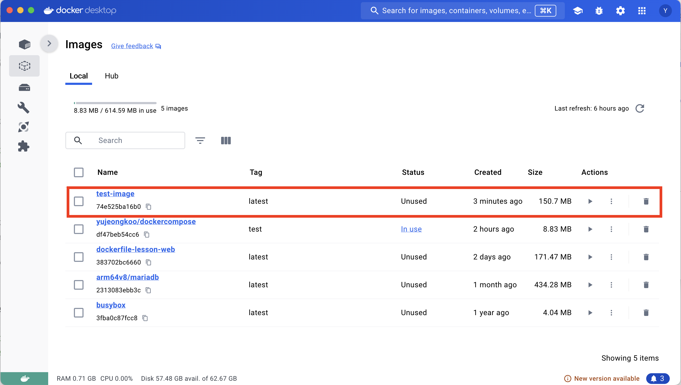681x385 pixels.
Task: Check the dockerfile-lesson-web image checkbox
Action: pos(79,257)
